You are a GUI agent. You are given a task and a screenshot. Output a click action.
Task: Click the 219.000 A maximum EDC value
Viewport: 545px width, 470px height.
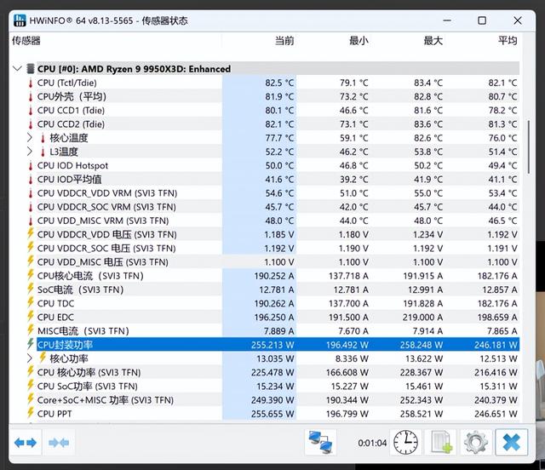pos(422,317)
